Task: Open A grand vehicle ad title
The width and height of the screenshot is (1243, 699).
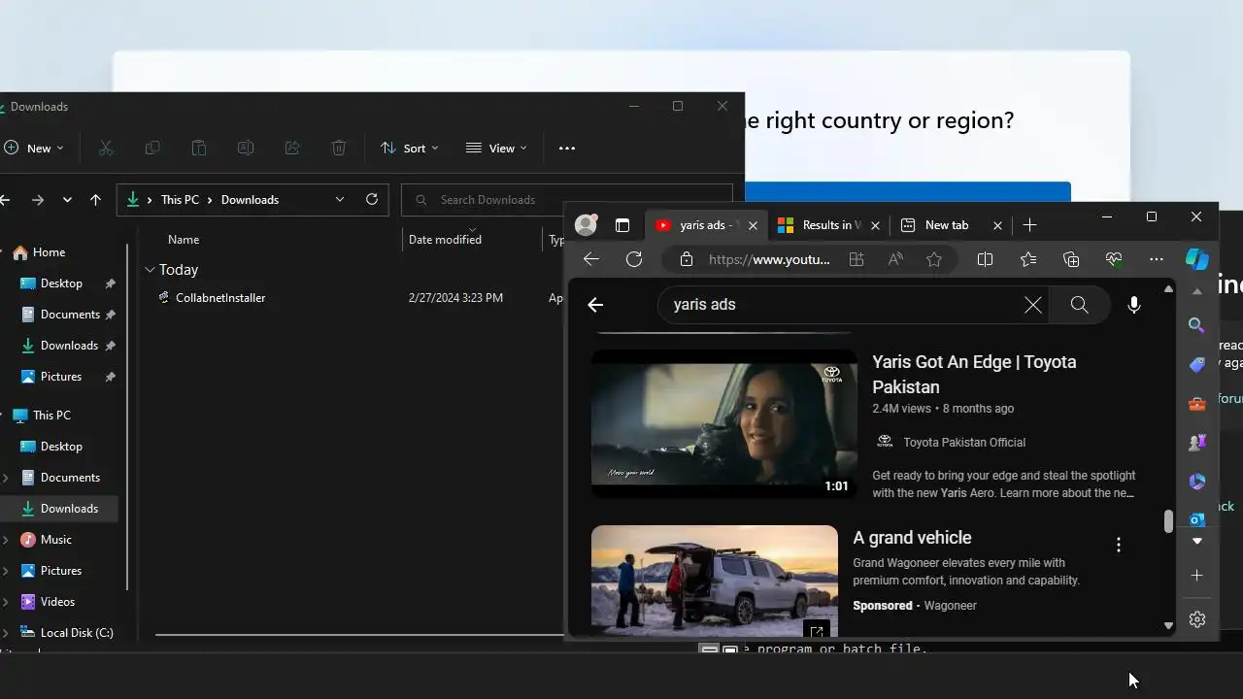Action: click(x=912, y=537)
